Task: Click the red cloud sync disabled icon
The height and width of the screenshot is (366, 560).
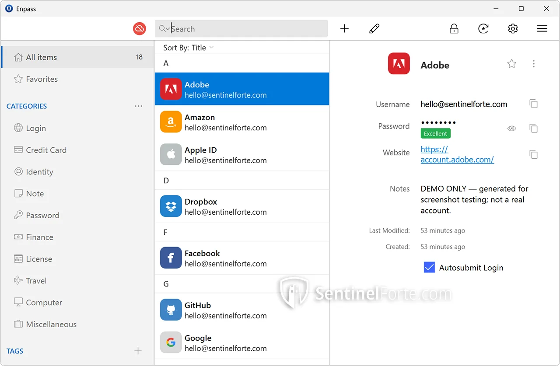Action: click(140, 29)
